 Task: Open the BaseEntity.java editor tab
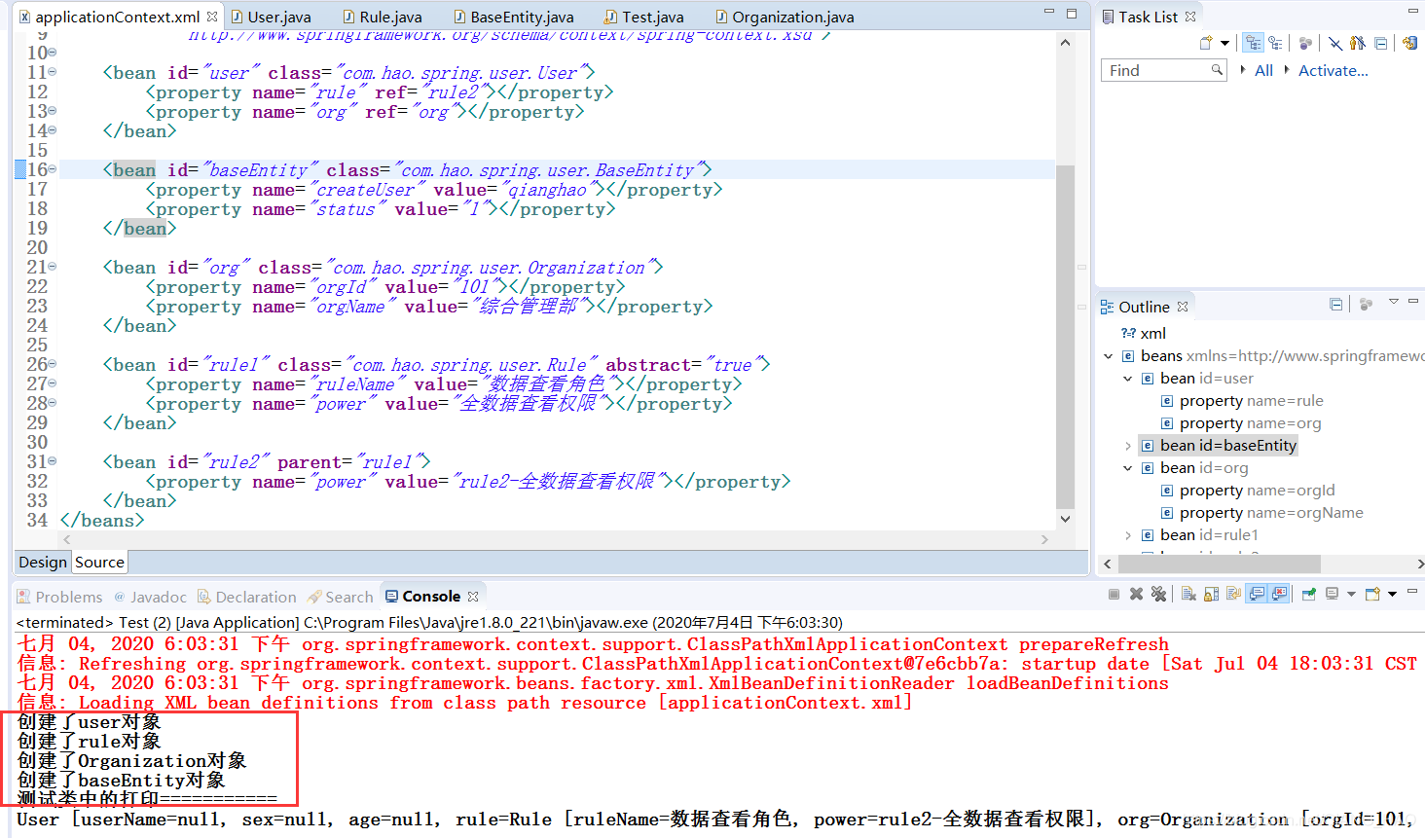click(513, 17)
